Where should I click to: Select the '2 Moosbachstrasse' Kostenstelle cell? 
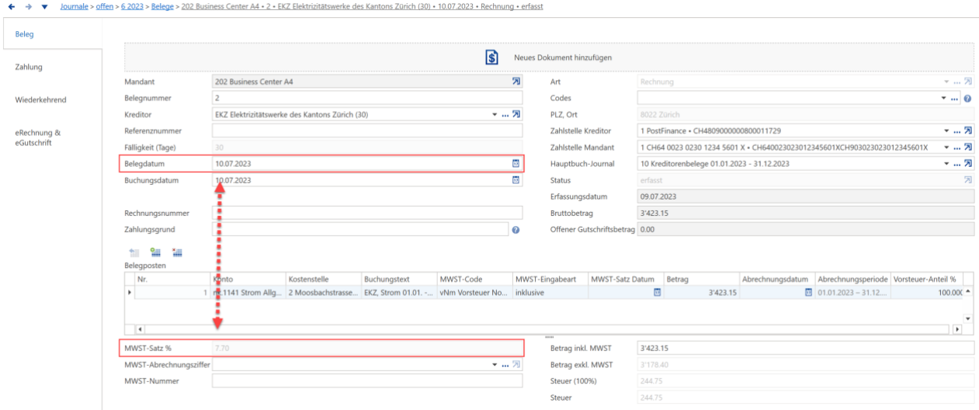[323, 292]
